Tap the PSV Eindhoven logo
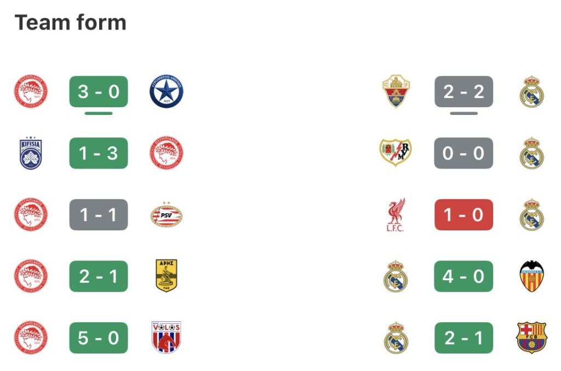 point(166,215)
